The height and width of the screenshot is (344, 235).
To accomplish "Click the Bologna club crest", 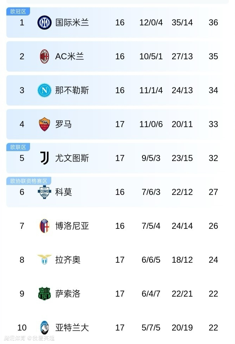I will [x=45, y=226].
